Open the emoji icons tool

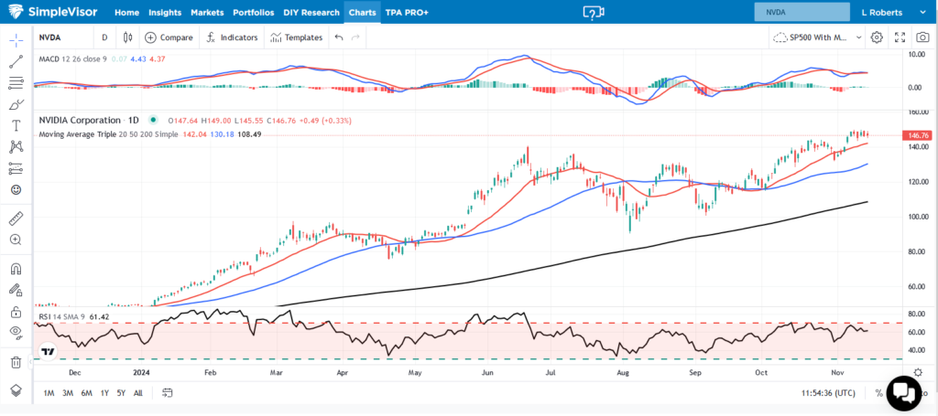coord(16,190)
